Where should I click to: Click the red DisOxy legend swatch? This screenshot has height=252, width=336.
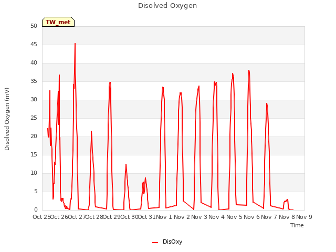[155, 243]
